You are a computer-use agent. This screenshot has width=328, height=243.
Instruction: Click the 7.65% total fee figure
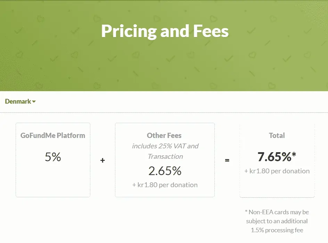pos(274,157)
